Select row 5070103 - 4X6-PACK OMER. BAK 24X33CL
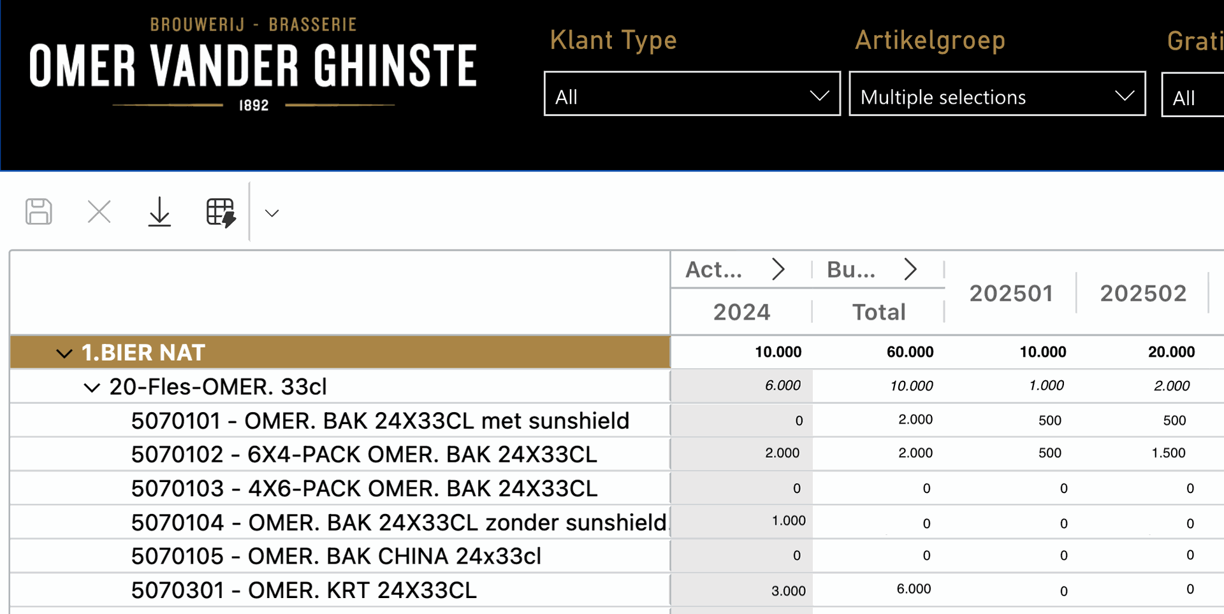1224x614 pixels. coord(364,489)
